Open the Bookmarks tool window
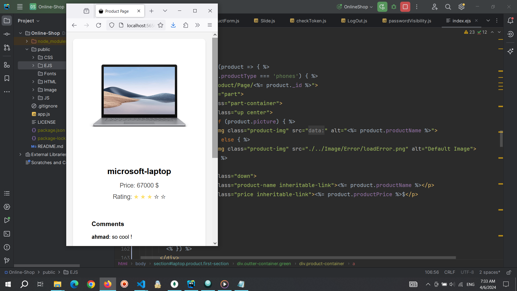Image resolution: width=517 pixels, height=291 pixels. click(7, 78)
